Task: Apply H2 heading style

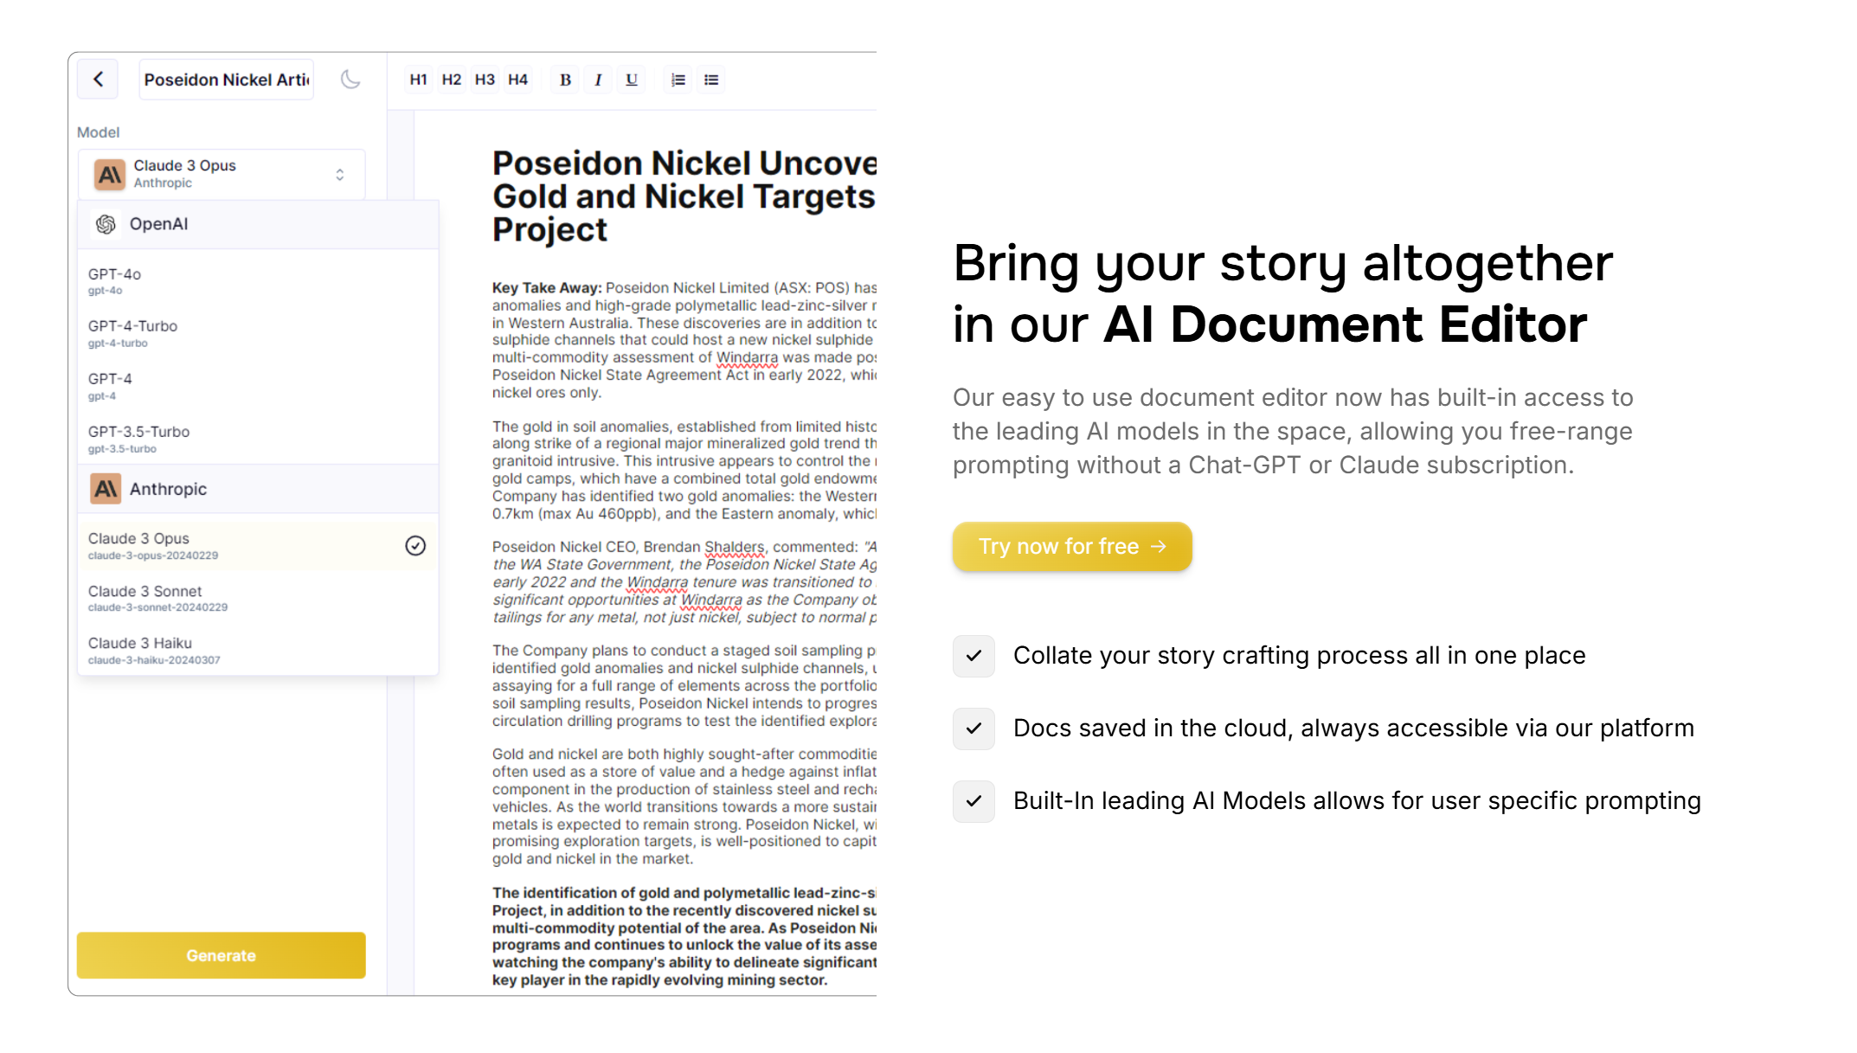Action: [452, 80]
